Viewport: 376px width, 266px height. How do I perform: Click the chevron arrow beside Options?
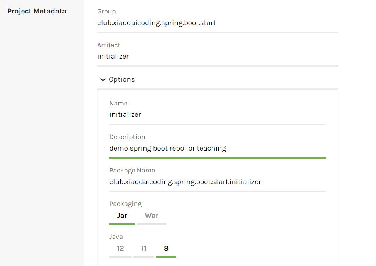[x=103, y=80]
